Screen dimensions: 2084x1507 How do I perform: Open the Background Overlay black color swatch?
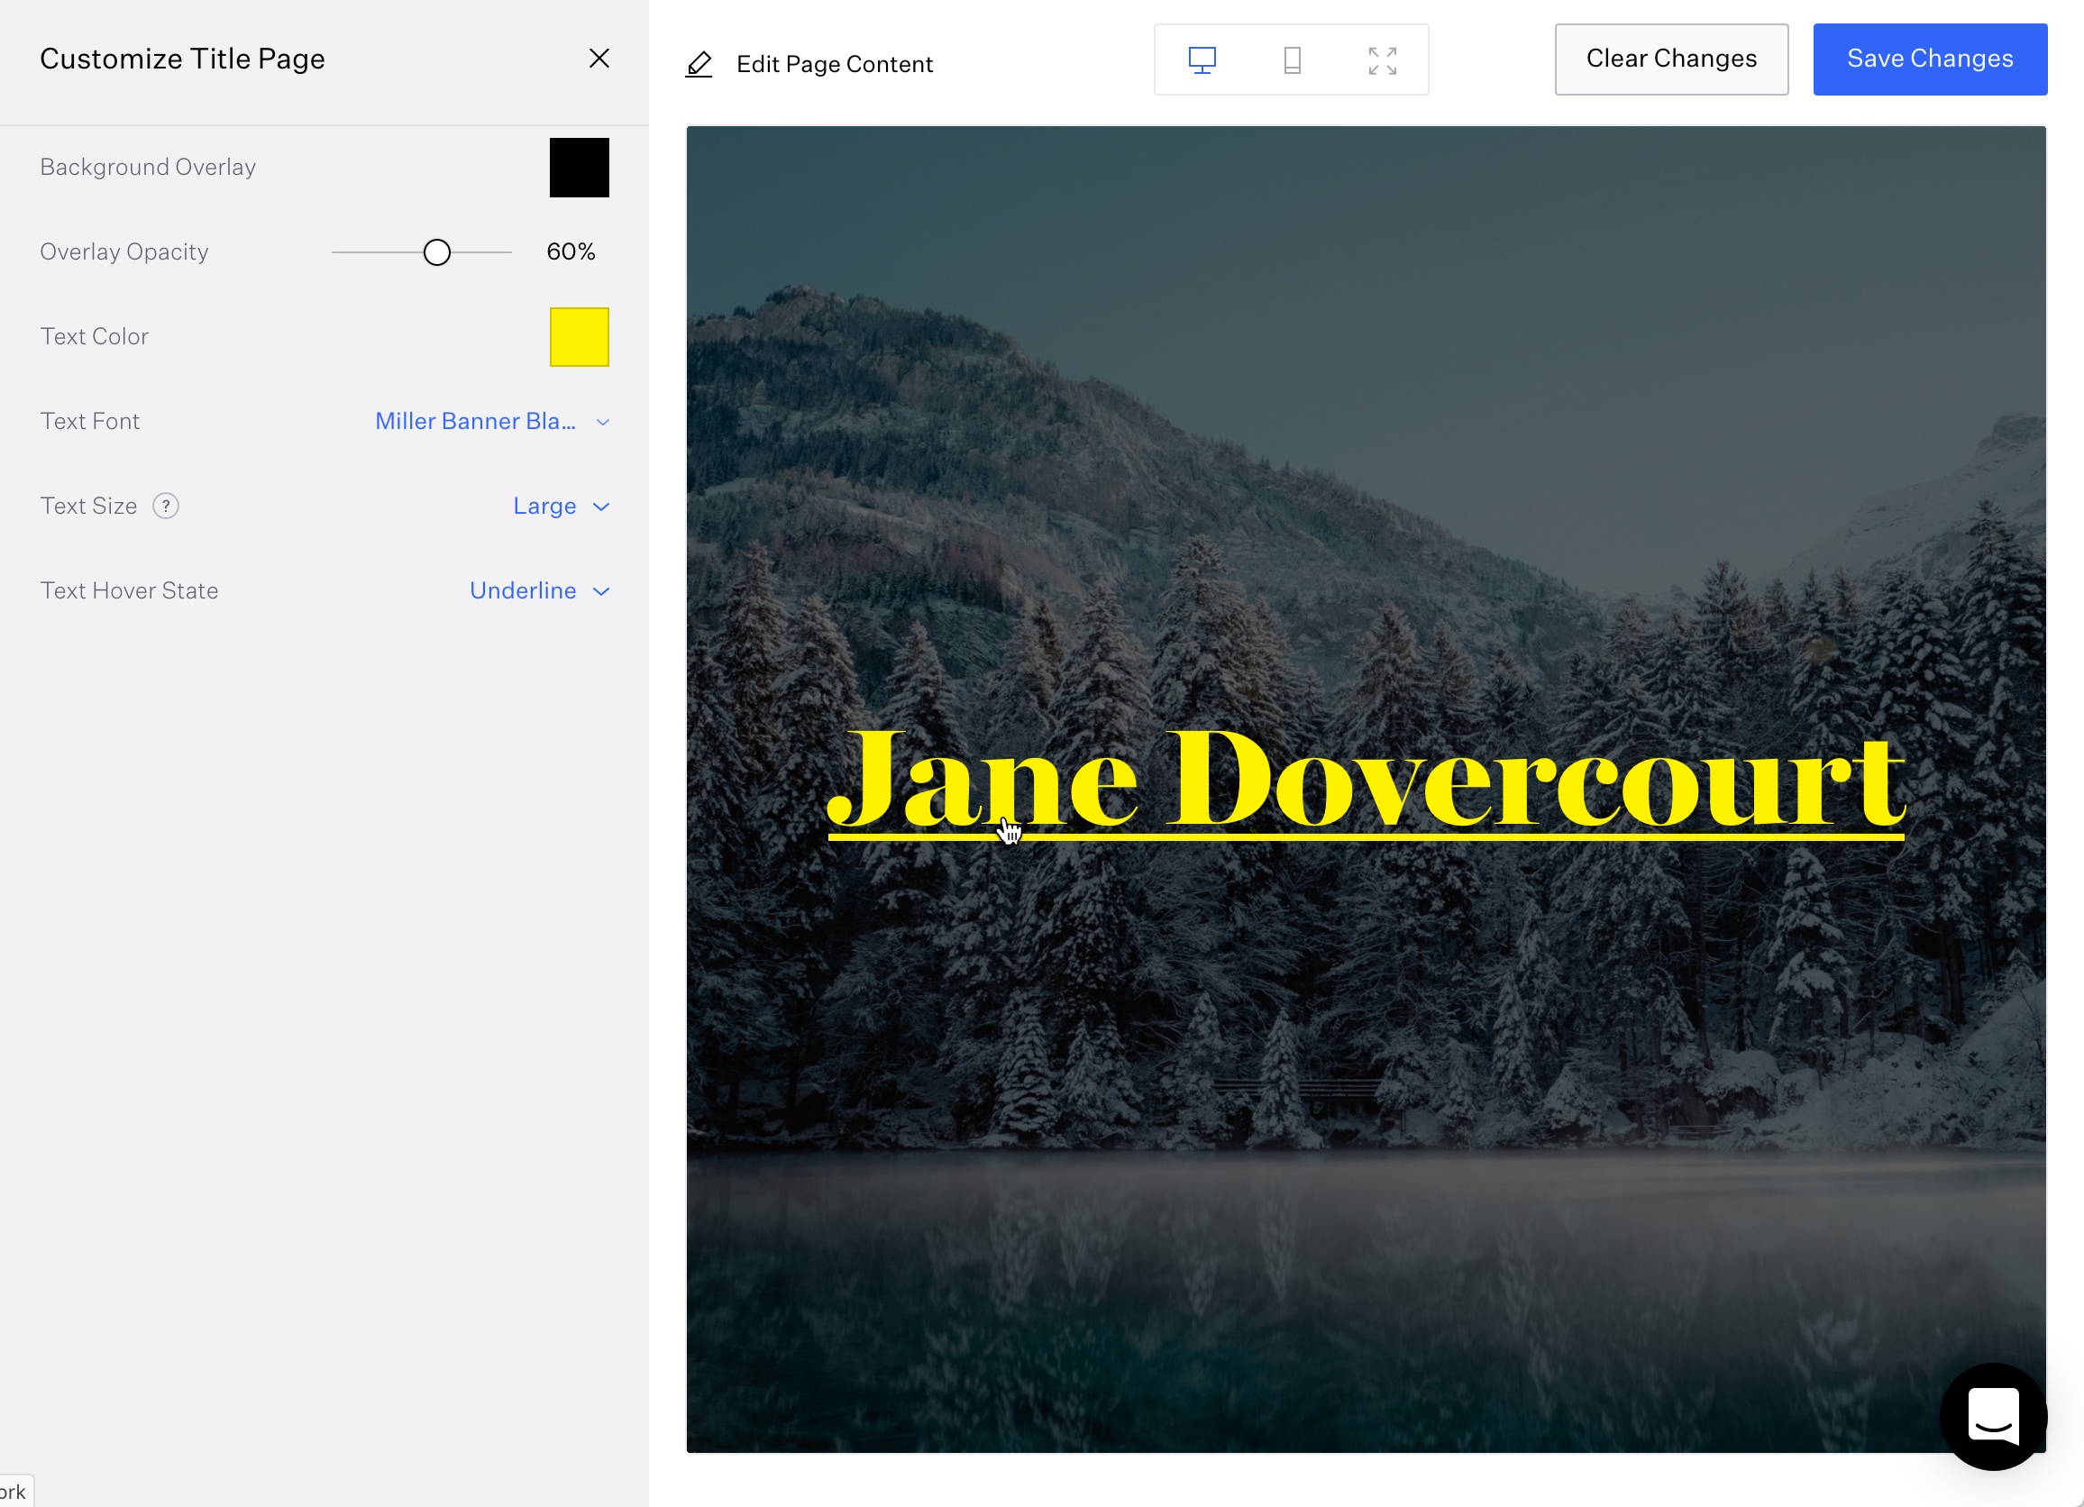pos(579,169)
